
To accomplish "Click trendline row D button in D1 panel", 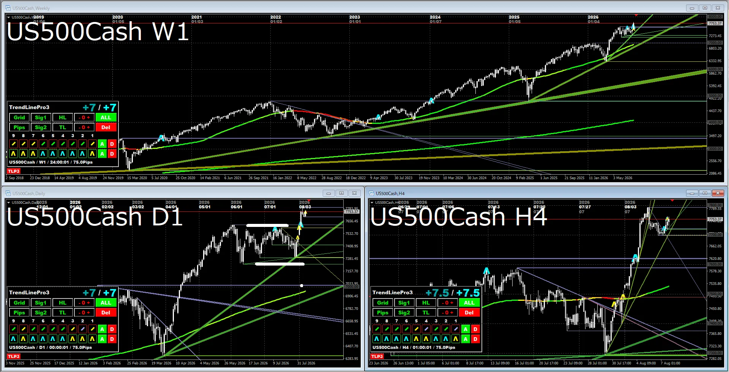I will click(x=112, y=329).
